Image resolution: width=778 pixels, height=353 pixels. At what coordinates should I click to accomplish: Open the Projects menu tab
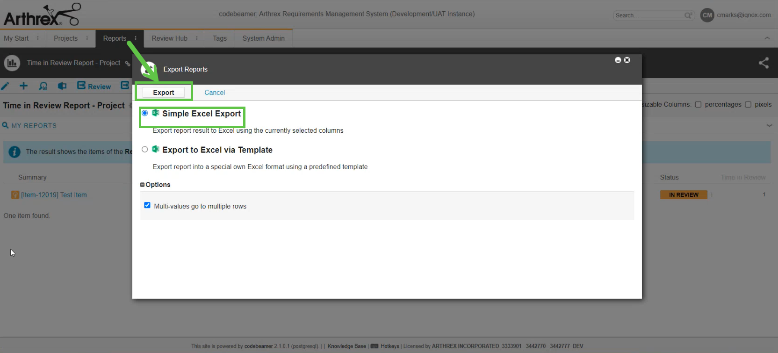(65, 38)
